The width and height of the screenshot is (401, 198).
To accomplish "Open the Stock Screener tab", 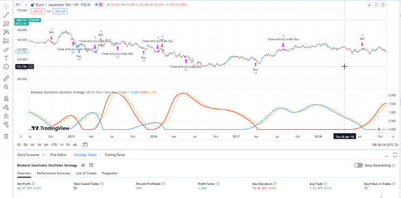I will click(x=28, y=154).
